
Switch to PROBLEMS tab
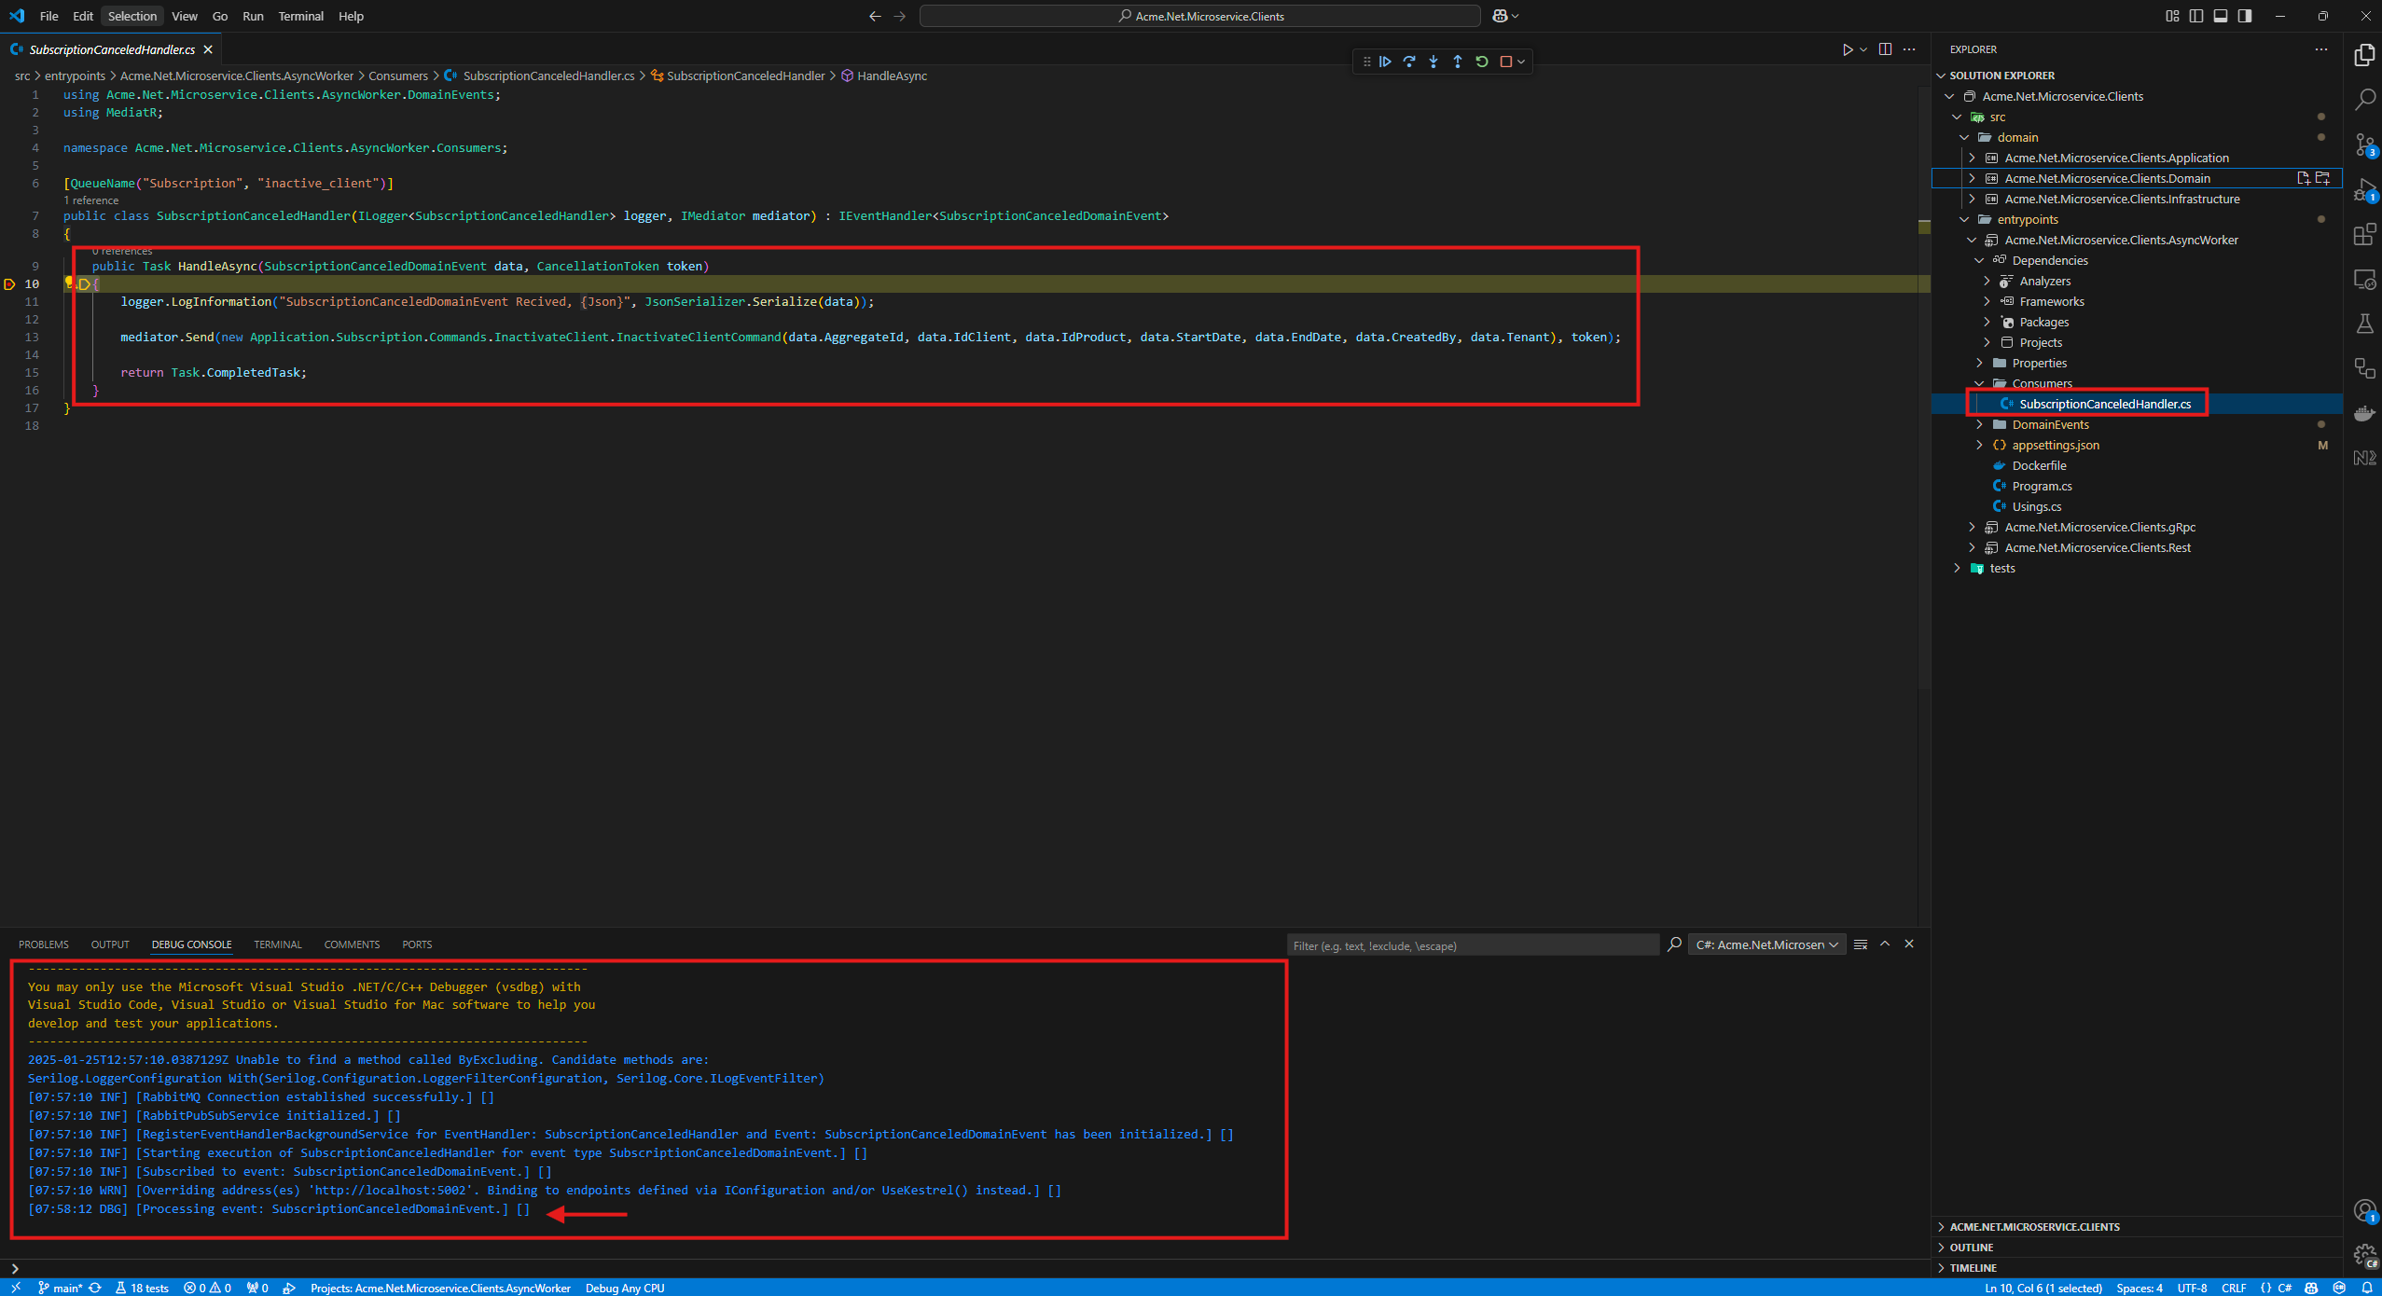(x=44, y=944)
